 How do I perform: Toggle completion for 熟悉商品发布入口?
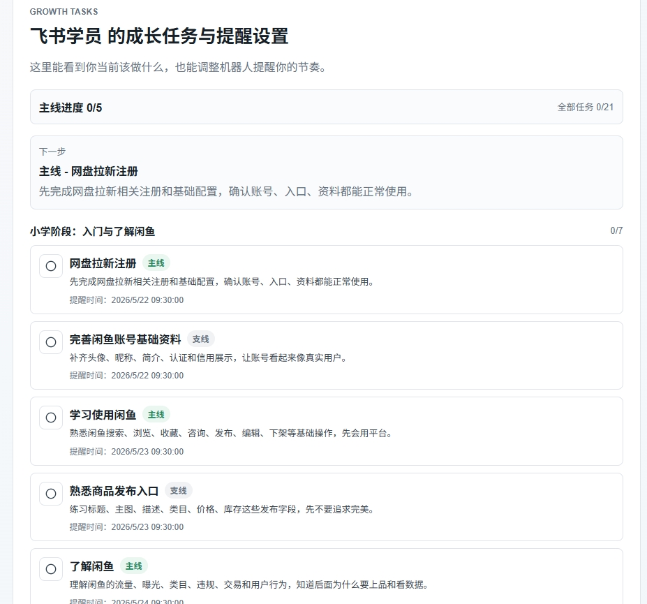51,494
